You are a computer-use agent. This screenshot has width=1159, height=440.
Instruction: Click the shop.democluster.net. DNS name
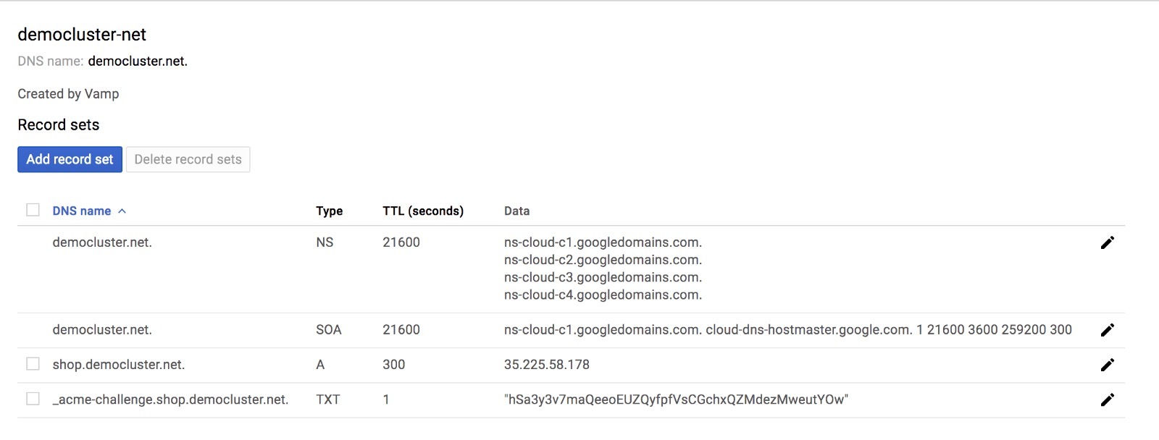coord(119,365)
